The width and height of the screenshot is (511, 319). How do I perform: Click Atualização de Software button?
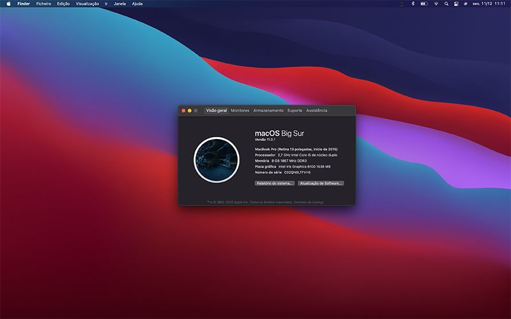321,183
